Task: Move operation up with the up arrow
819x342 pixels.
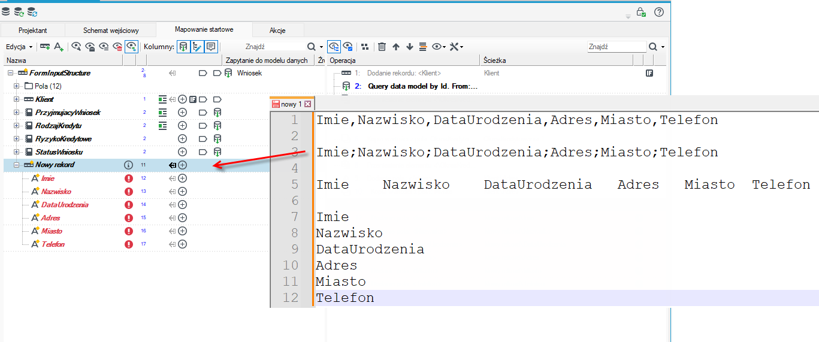Action: [396, 46]
